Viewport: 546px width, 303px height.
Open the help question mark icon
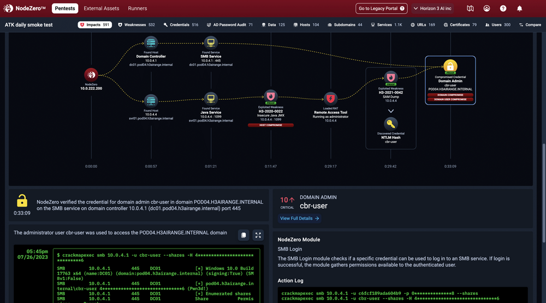click(503, 9)
